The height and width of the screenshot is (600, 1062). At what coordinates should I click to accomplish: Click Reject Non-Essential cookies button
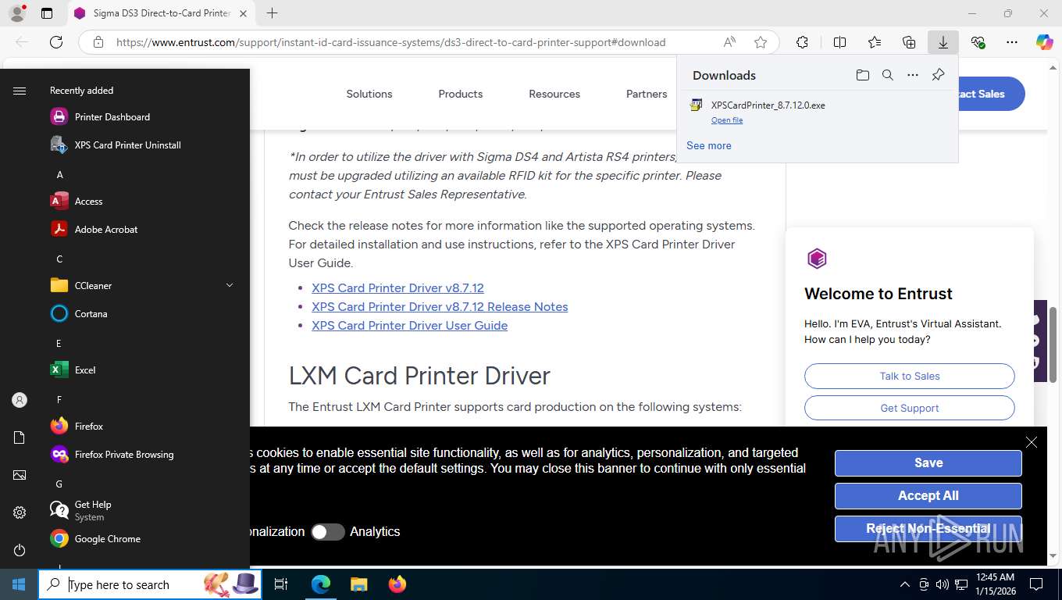pyautogui.click(x=928, y=529)
